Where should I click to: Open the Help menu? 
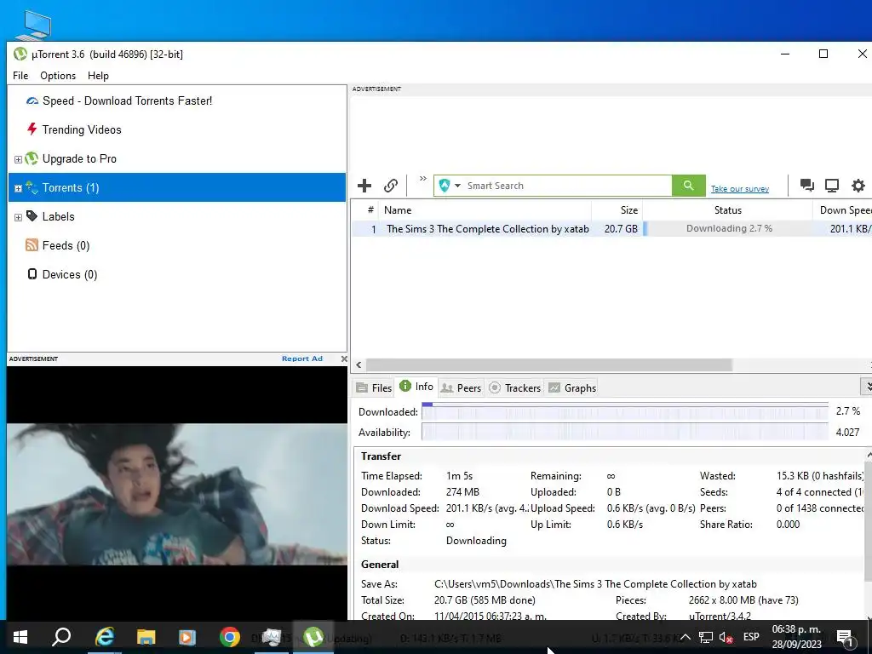point(98,76)
